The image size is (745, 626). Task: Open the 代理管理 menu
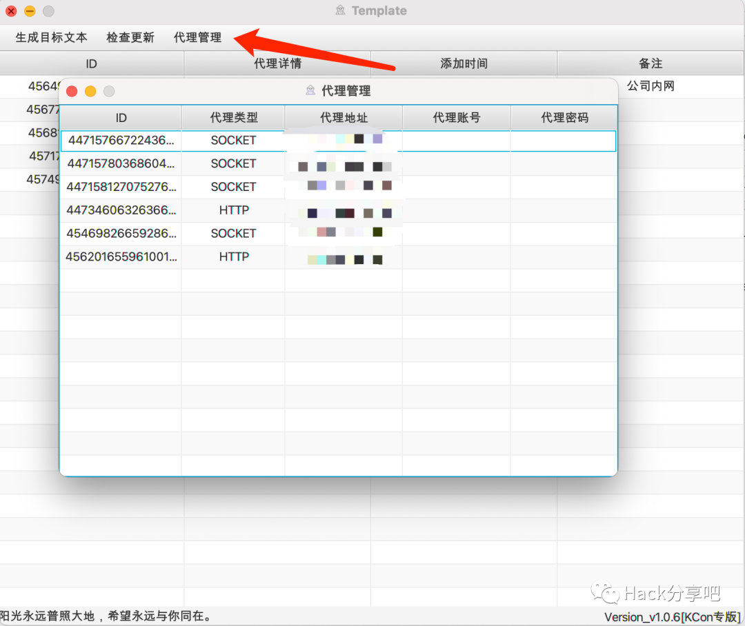[197, 37]
